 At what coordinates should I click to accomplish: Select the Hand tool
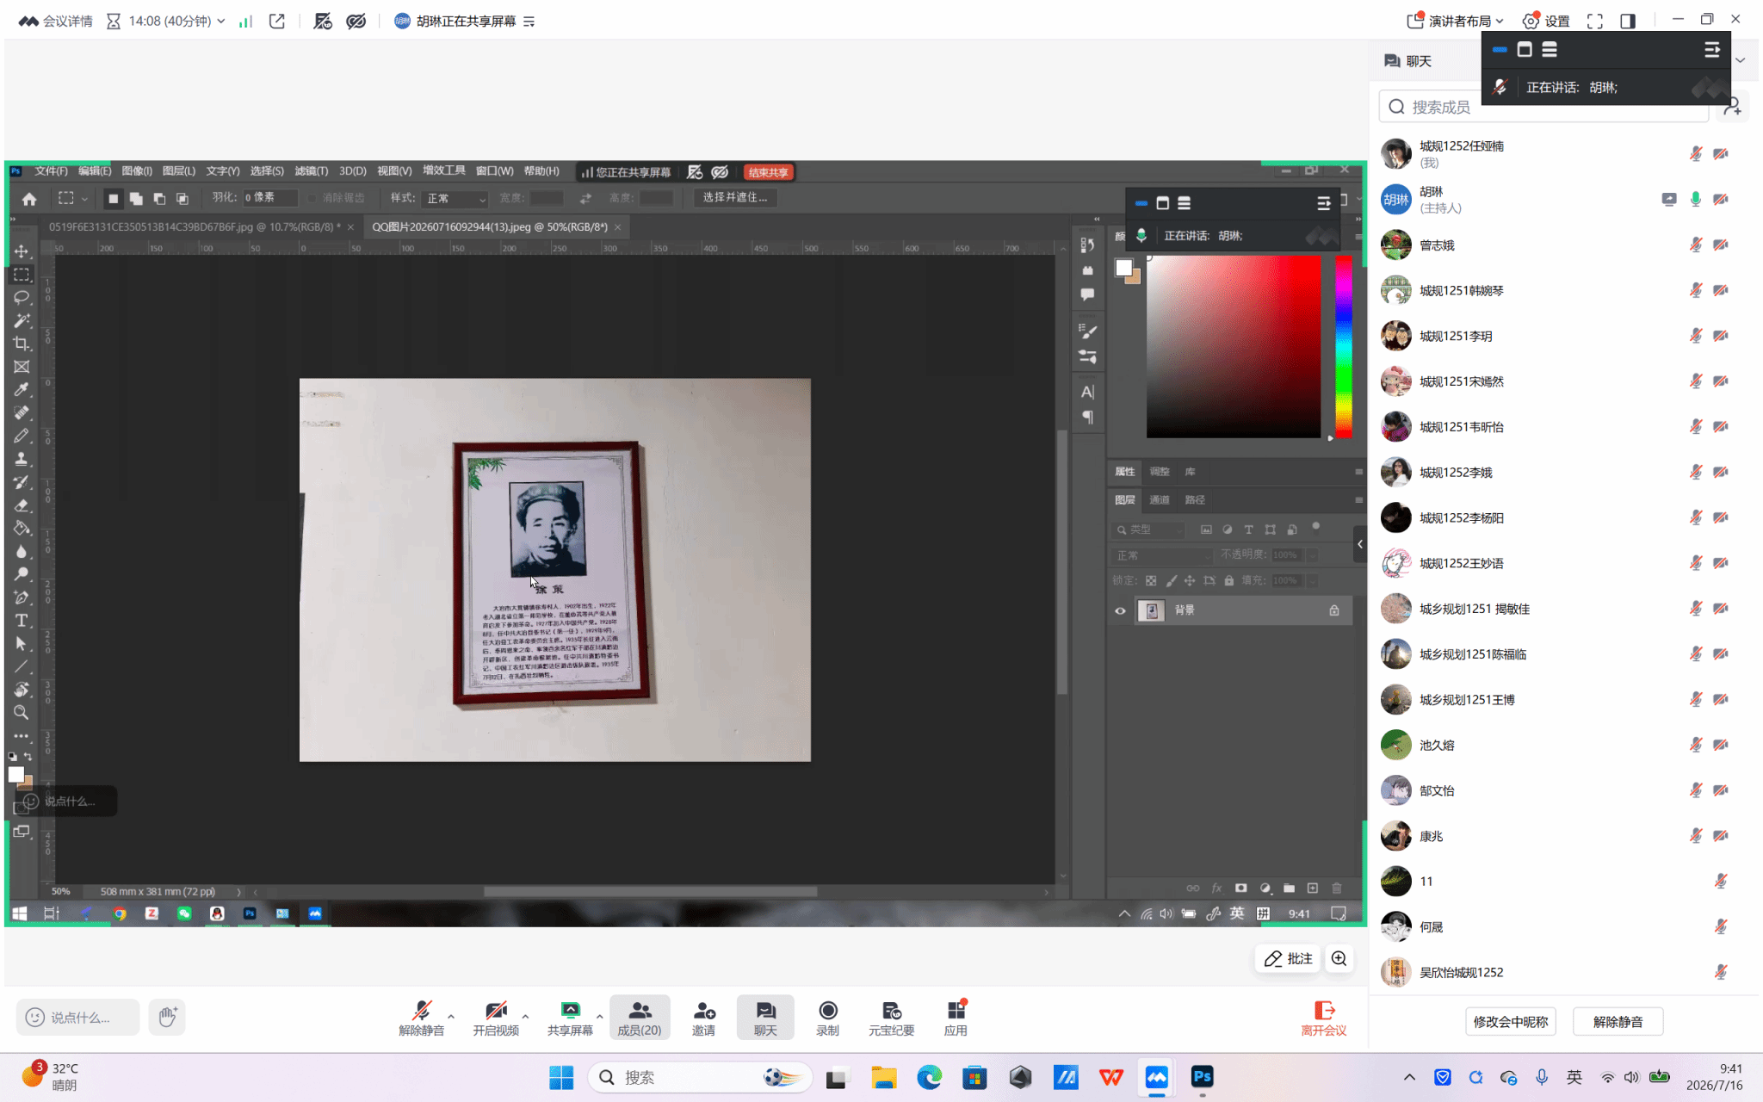pos(22,690)
